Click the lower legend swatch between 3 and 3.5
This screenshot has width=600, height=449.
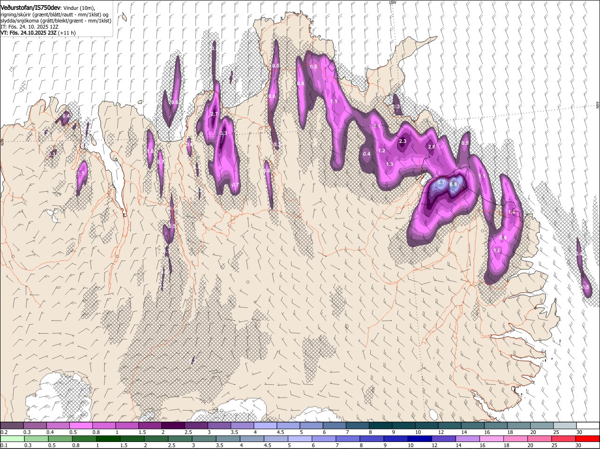click(204, 439)
